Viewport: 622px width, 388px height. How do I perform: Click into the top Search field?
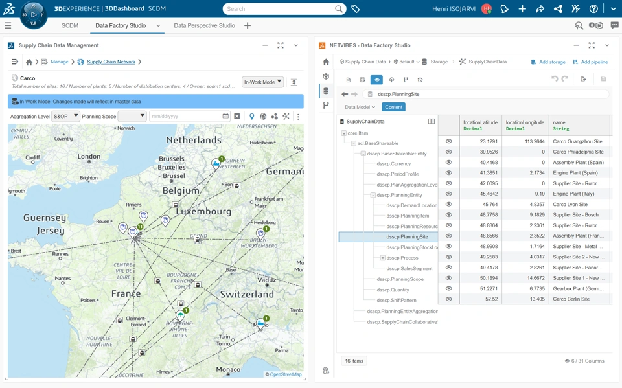tap(284, 8)
